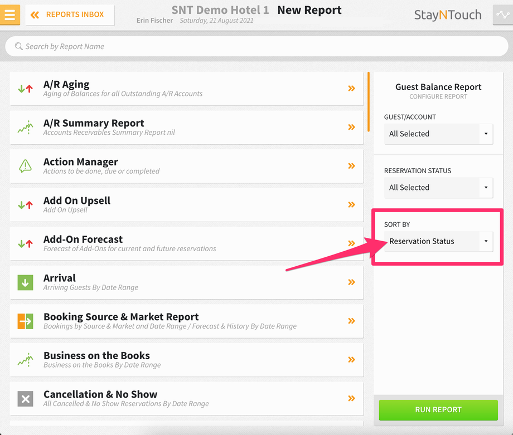Select the Add On Upsell title
The height and width of the screenshot is (435, 513).
tap(77, 201)
